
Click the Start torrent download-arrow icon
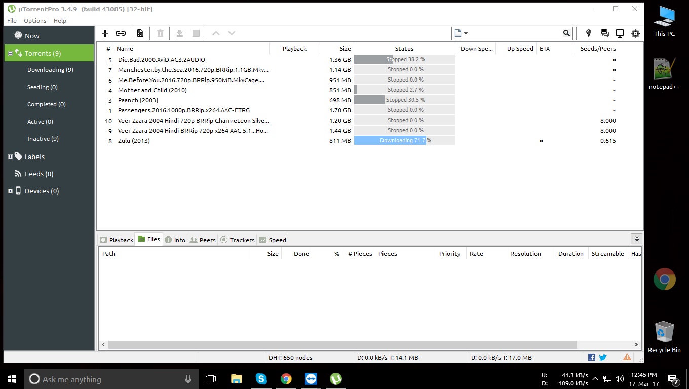179,33
